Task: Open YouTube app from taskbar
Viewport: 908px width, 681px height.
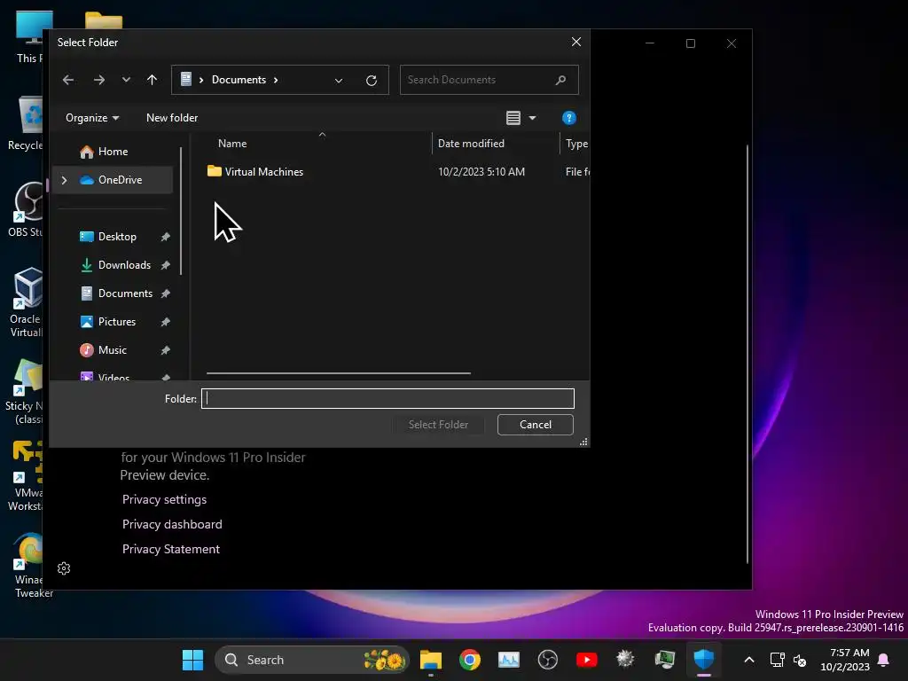Action: pyautogui.click(x=587, y=660)
